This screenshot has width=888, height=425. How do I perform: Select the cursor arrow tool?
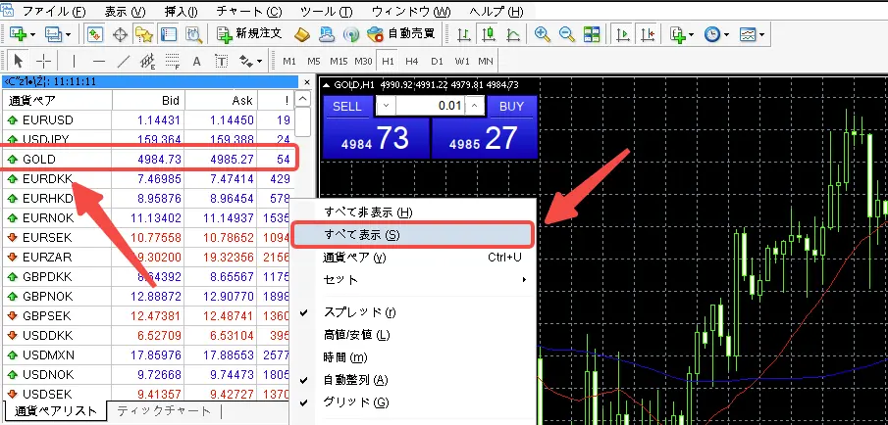coord(19,61)
